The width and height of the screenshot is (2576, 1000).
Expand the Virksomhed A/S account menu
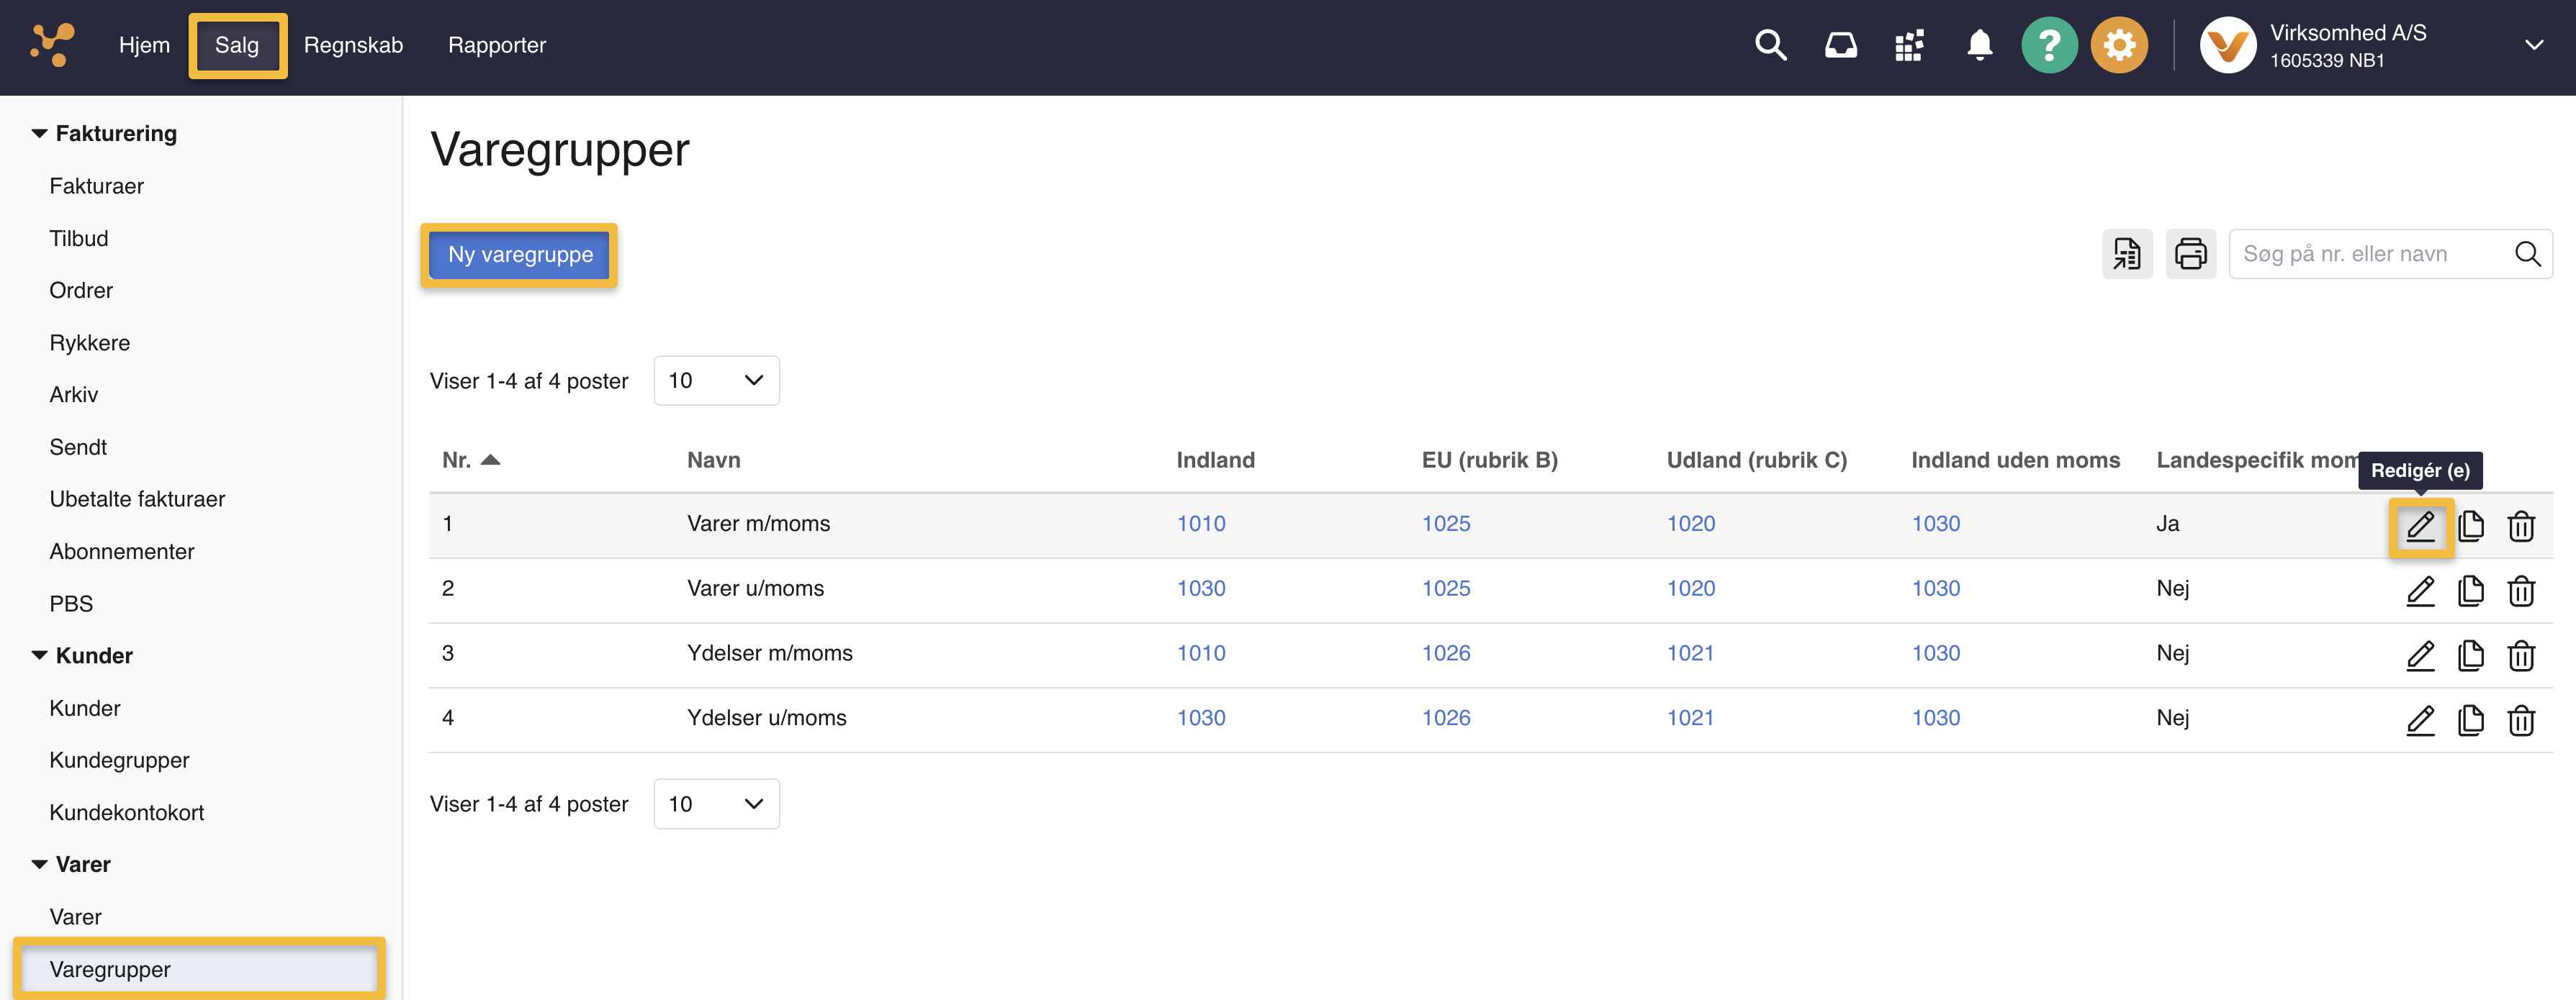point(2533,45)
